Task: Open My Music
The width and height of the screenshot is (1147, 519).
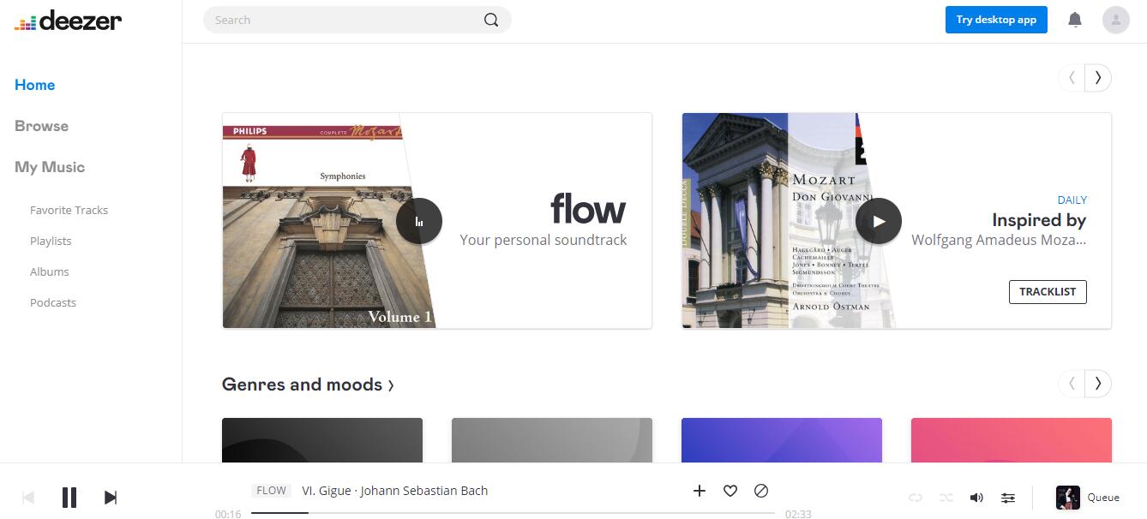Action: (50, 167)
